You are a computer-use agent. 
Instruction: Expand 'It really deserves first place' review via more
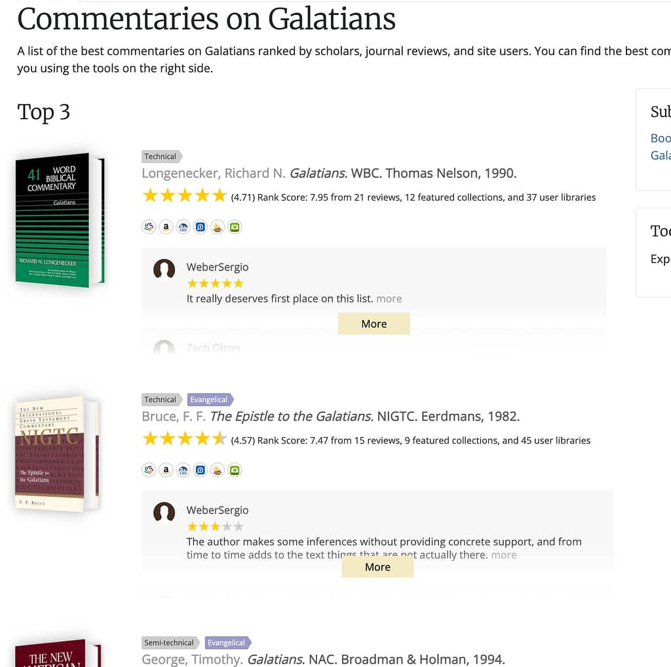[x=389, y=299]
